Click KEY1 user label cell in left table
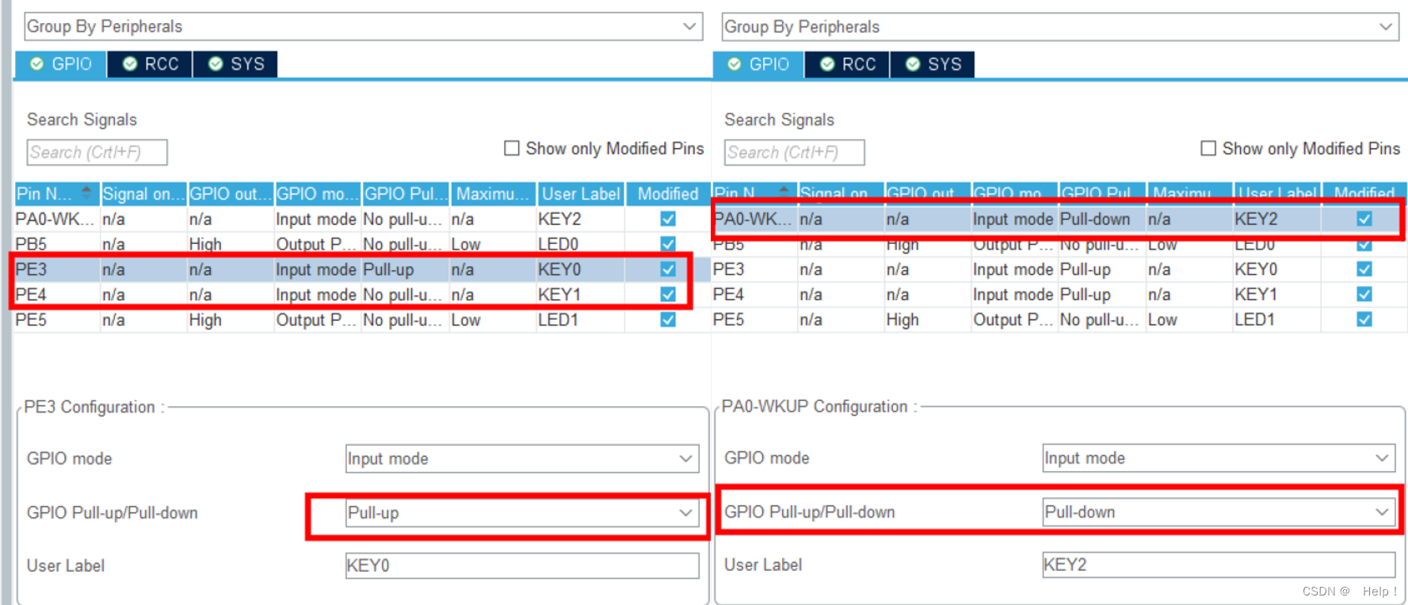Screen dimensions: 1408x605 (580, 295)
